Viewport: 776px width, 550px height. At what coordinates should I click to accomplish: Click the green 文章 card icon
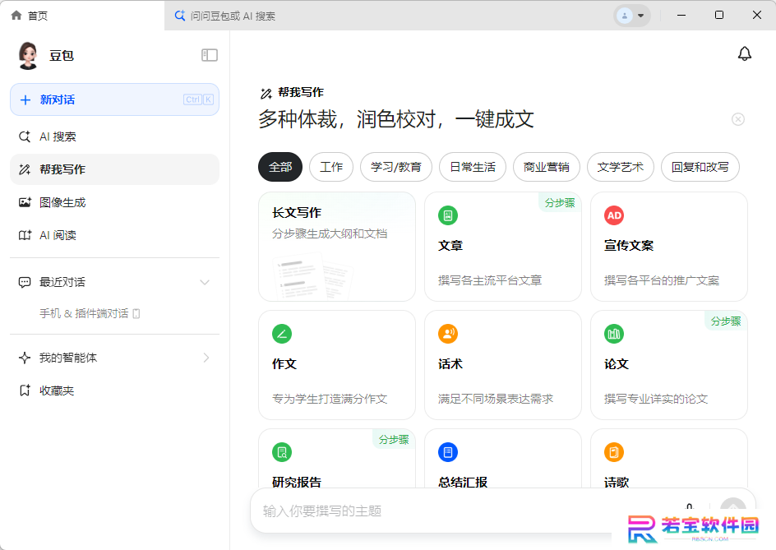(x=448, y=215)
